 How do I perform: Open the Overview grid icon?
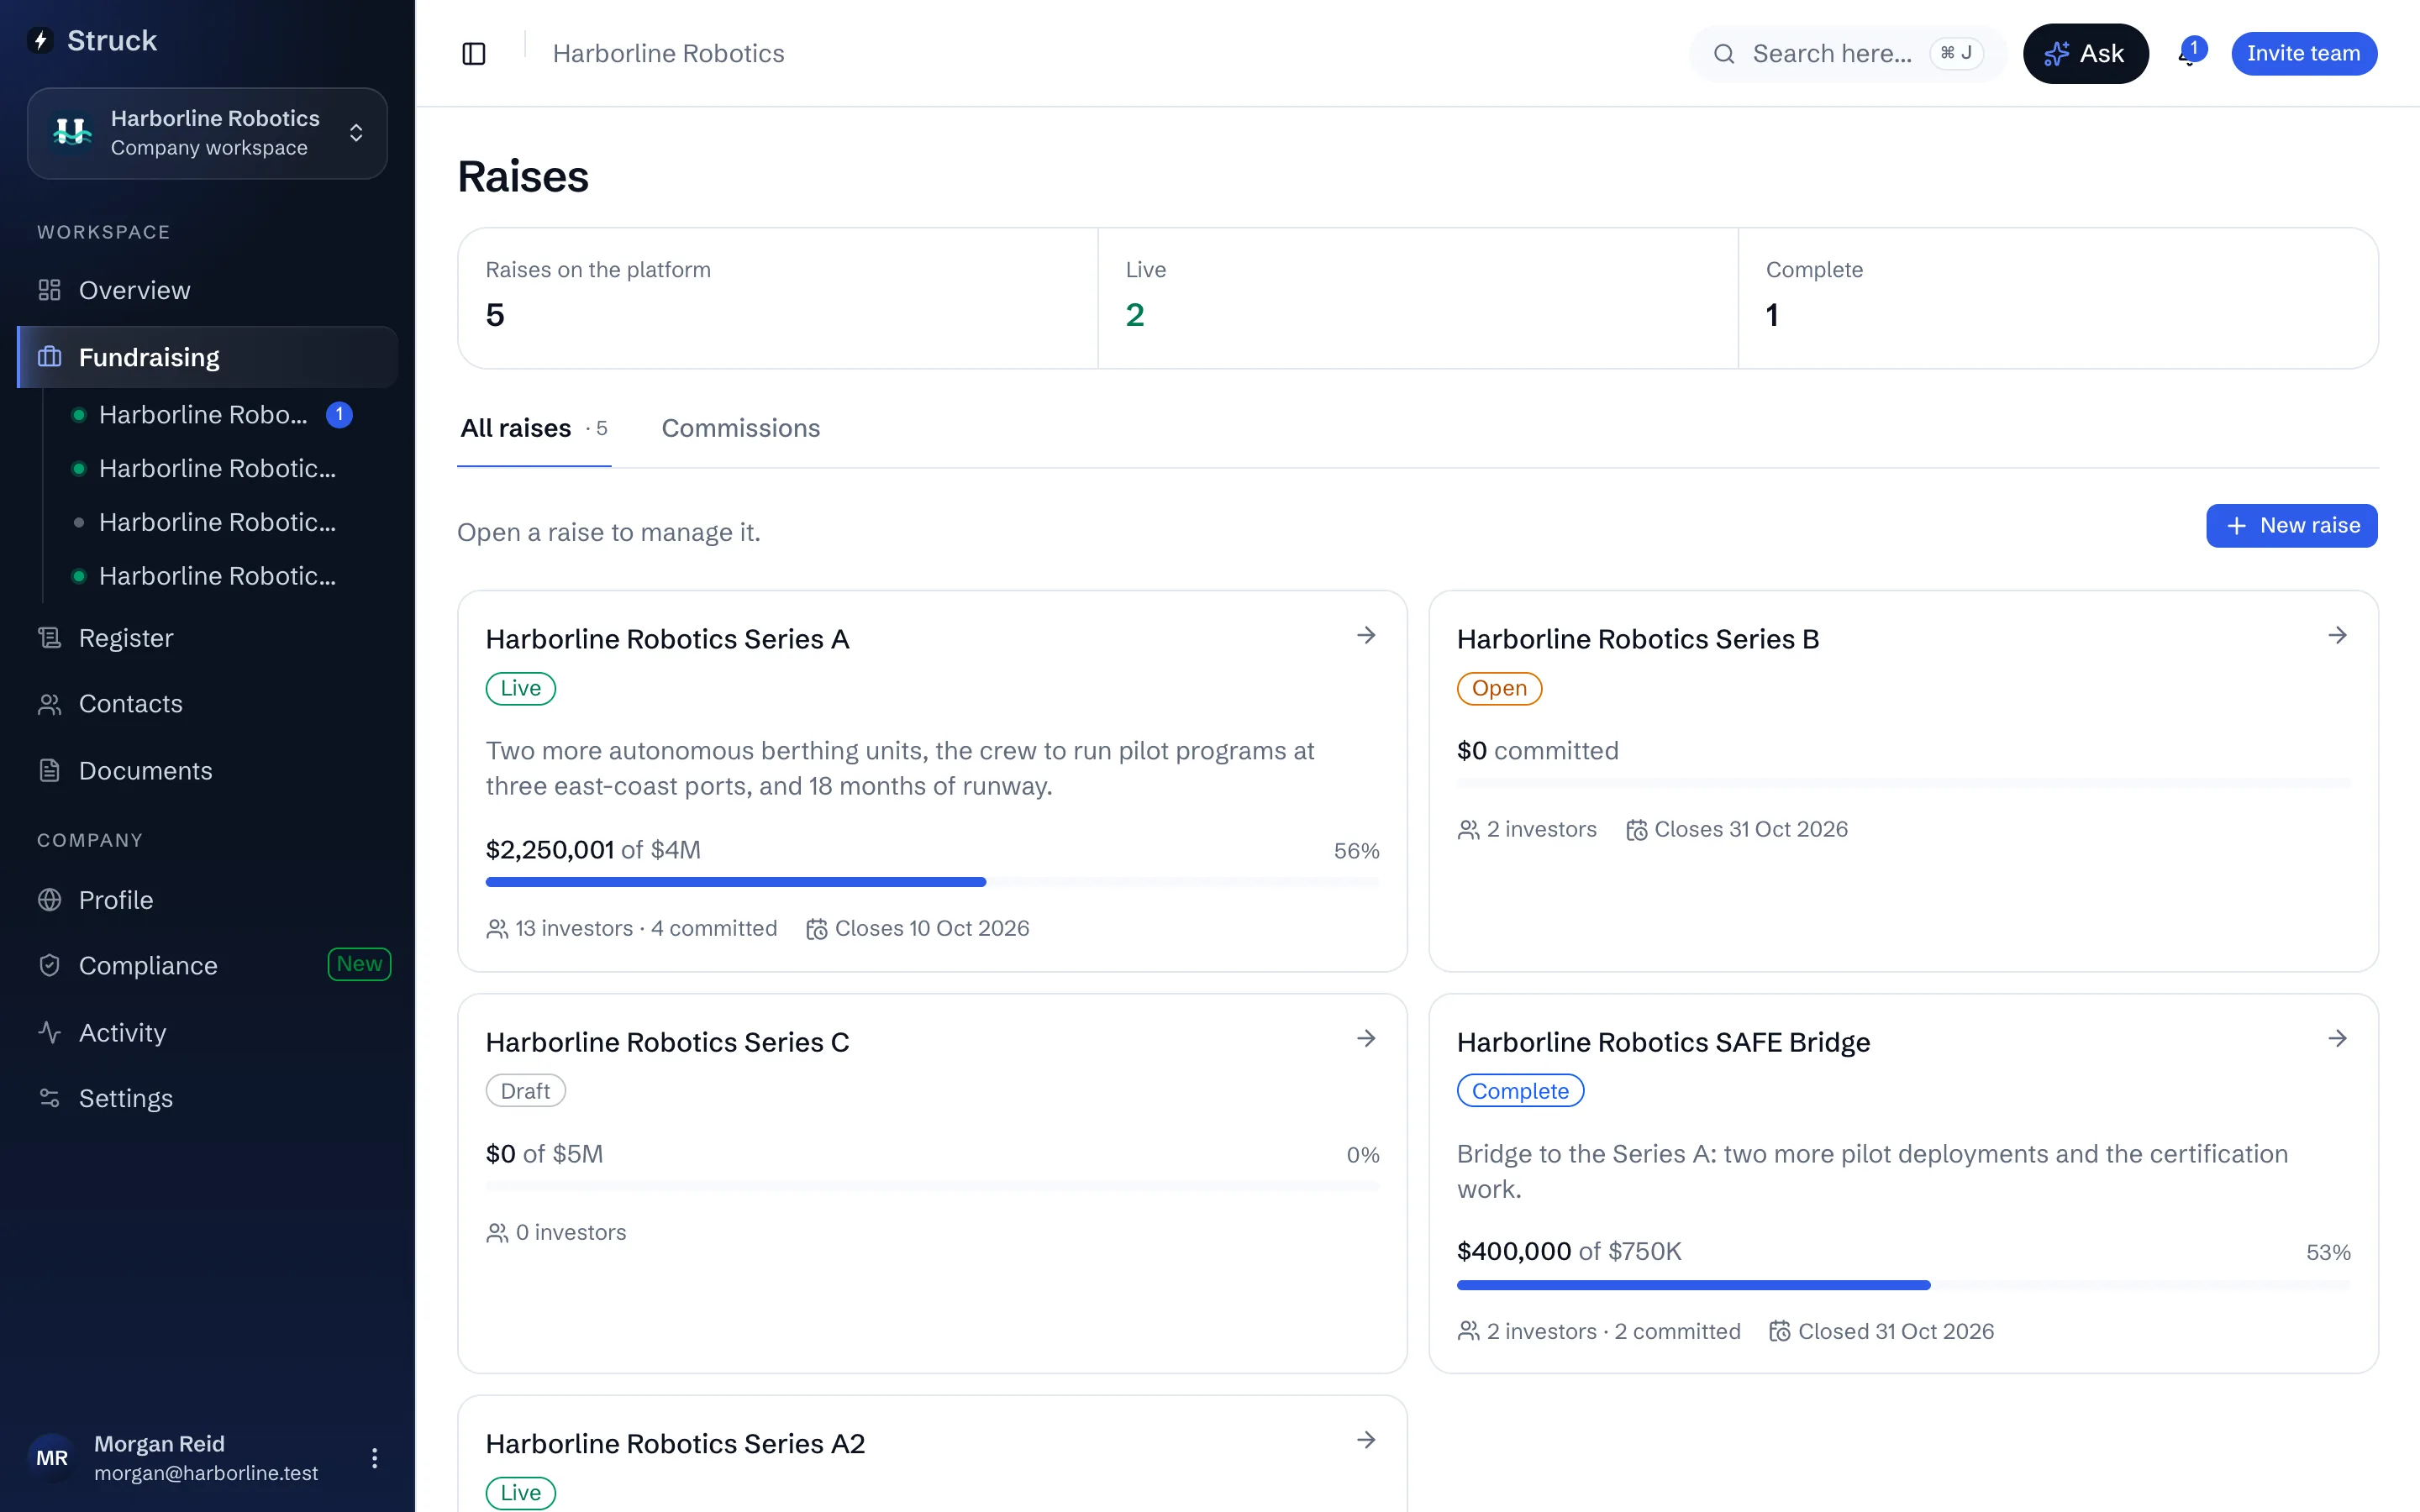49,290
